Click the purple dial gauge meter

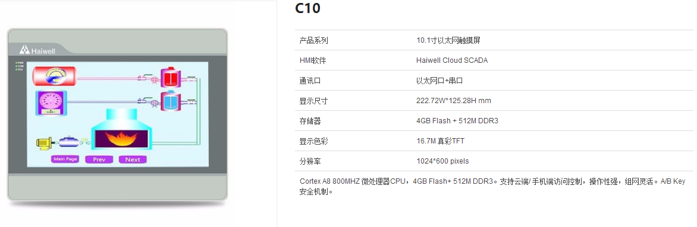point(51,103)
